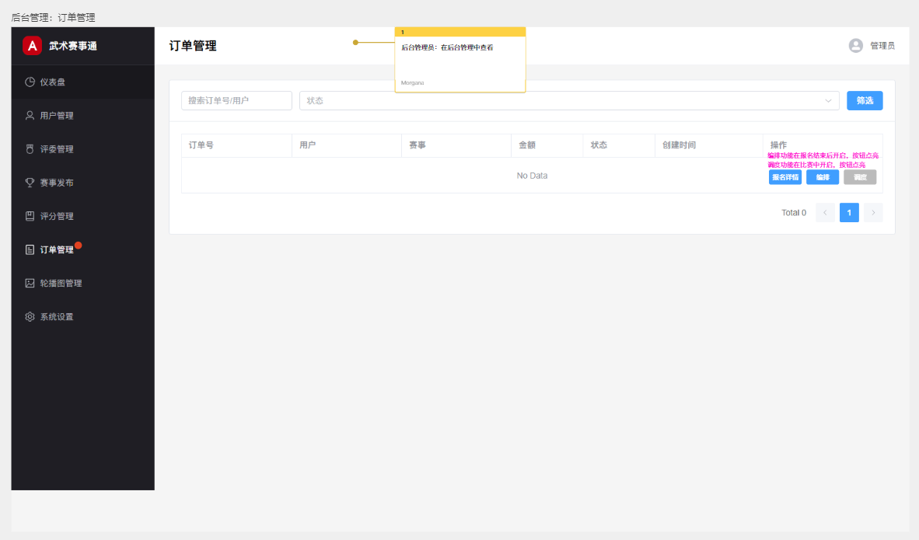Click the 评分管理 sidebar icon
The image size is (919, 540).
(x=30, y=216)
